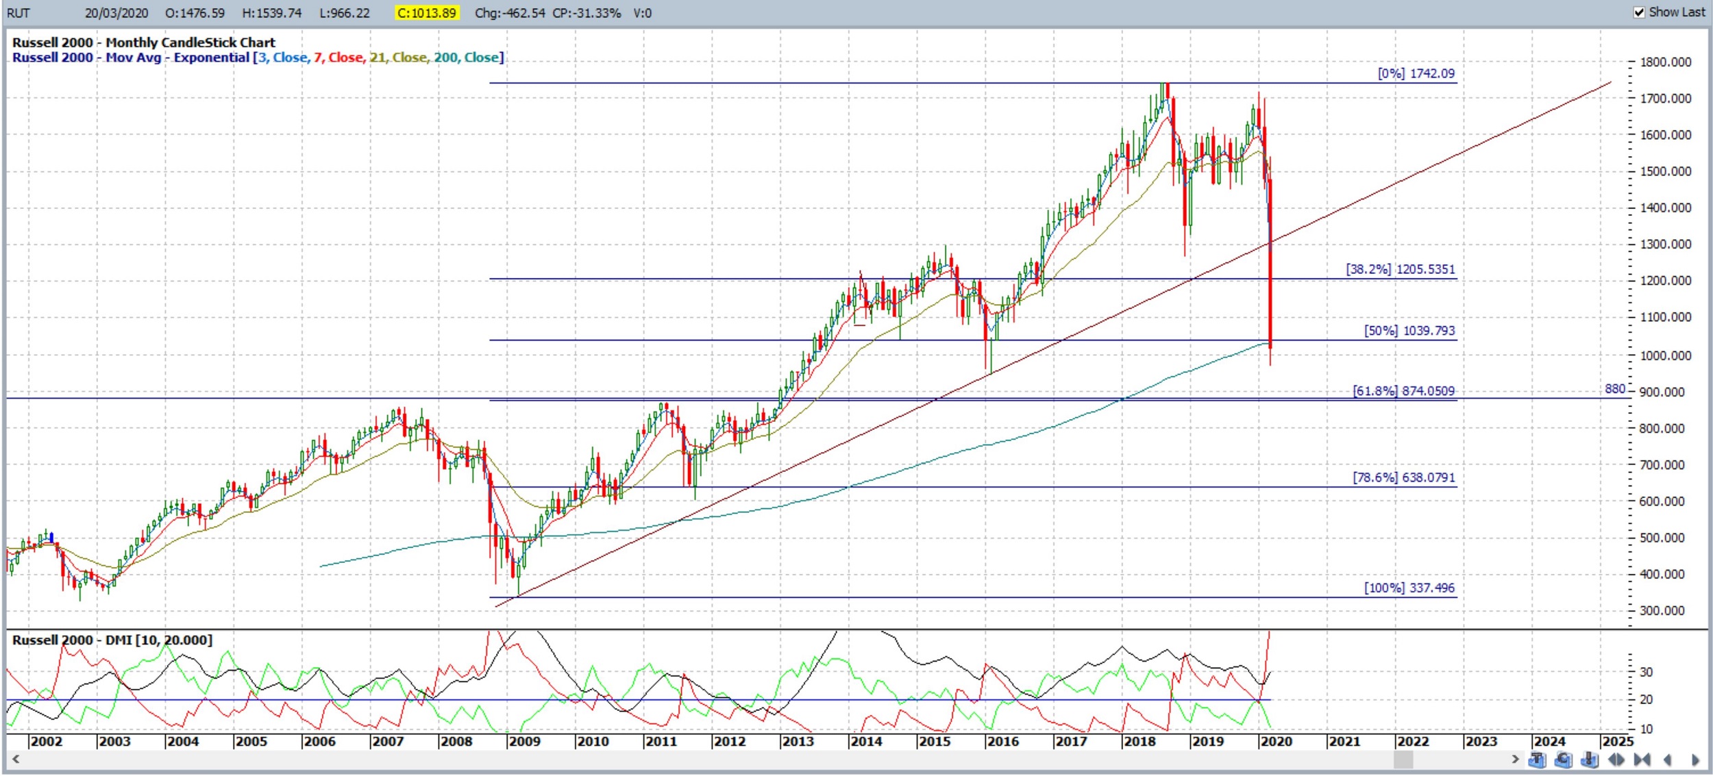Screen dimensions: 1713x776
Task: Click the V:0 volume value
Action: pyautogui.click(x=643, y=13)
